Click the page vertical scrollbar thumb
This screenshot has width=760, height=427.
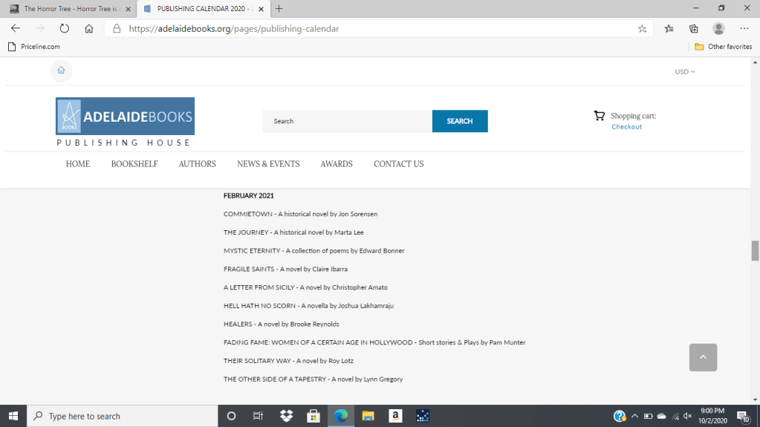(755, 251)
